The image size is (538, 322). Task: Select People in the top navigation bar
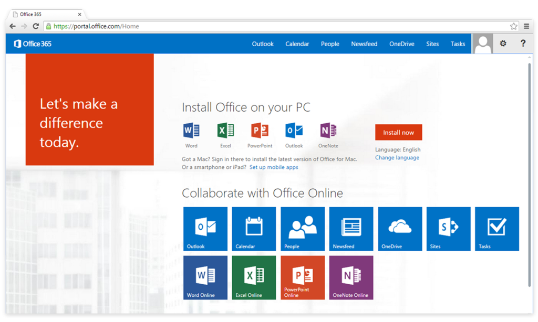pyautogui.click(x=330, y=44)
